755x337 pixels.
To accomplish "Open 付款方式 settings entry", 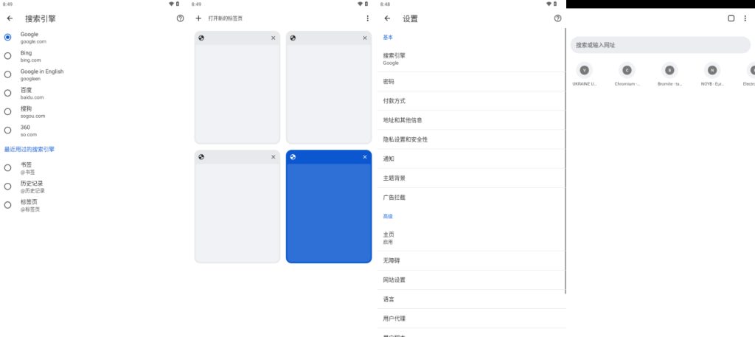I will pyautogui.click(x=471, y=101).
